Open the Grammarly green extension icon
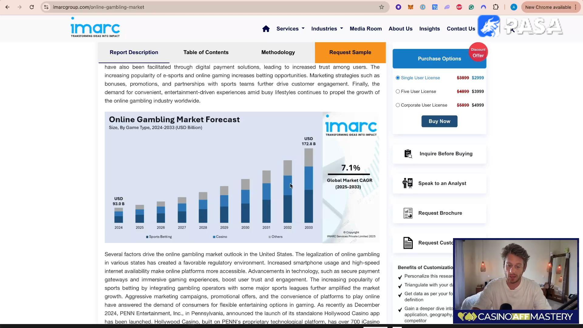 pos(471,7)
